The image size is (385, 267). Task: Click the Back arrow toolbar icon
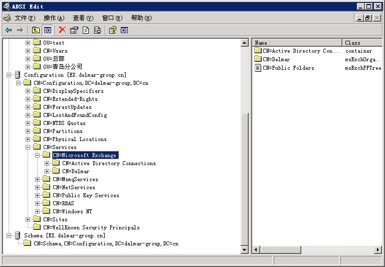(x=9, y=30)
